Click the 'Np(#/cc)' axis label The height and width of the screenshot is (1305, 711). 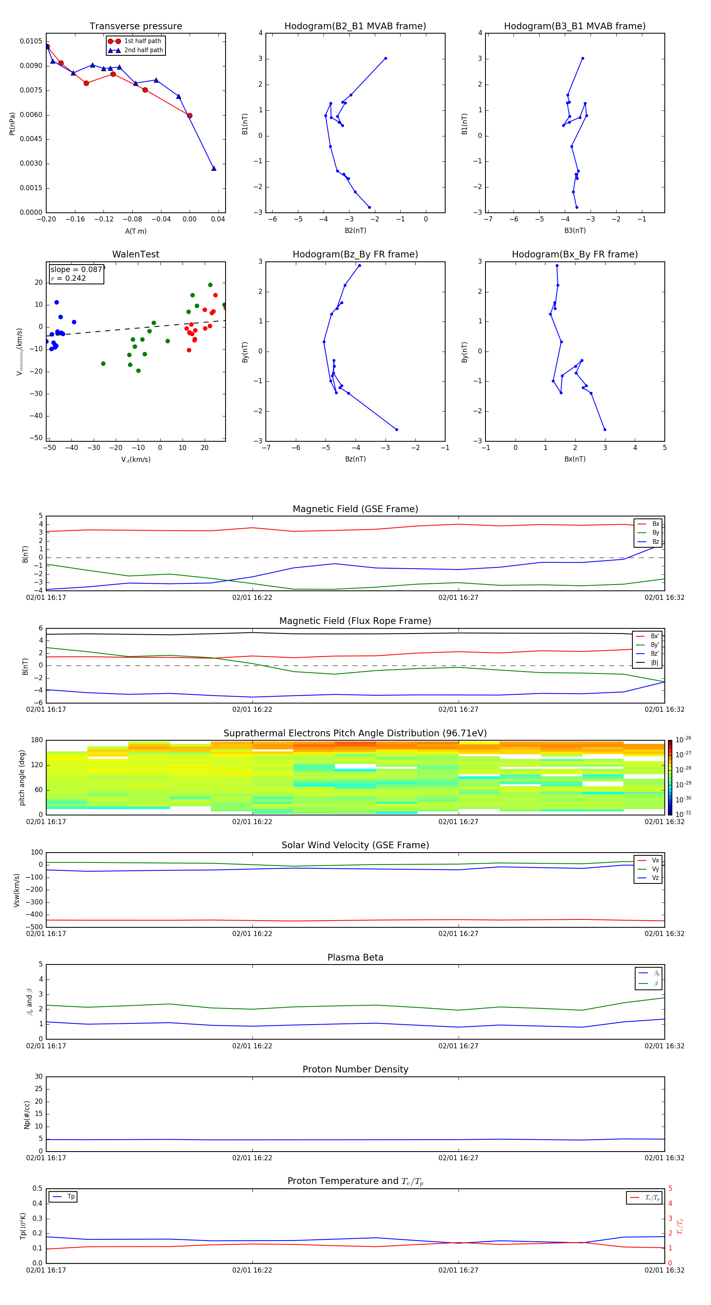pyautogui.click(x=27, y=1115)
